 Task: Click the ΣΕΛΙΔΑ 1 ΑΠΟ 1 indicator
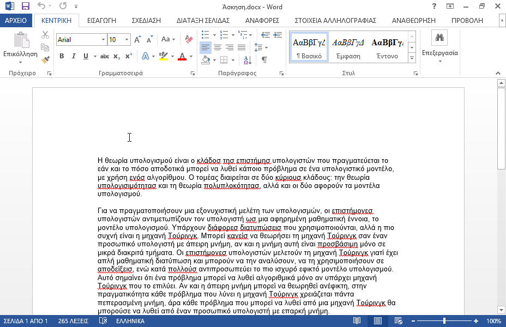coord(26,321)
